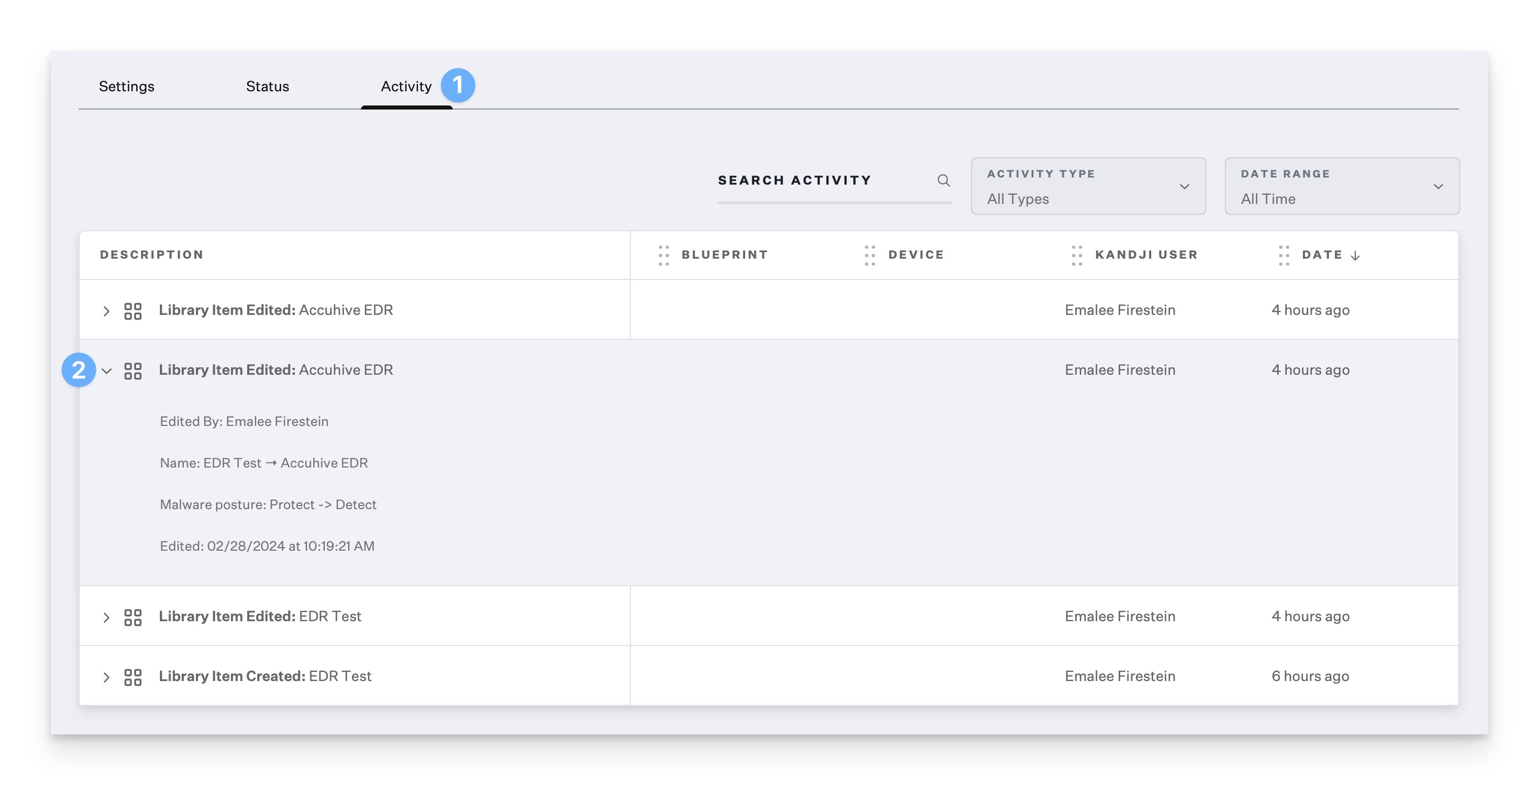Click library grid icon on first Accuhive EDR row
This screenshot has width=1539, height=785.
(132, 311)
